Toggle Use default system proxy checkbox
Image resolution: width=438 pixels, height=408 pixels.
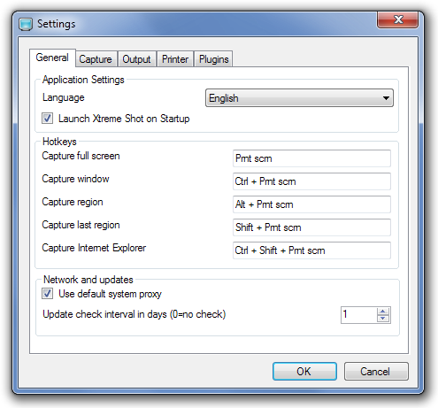pyautogui.click(x=47, y=294)
